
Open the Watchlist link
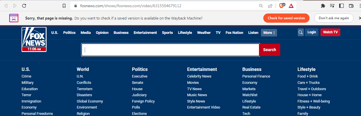click(250, 95)
